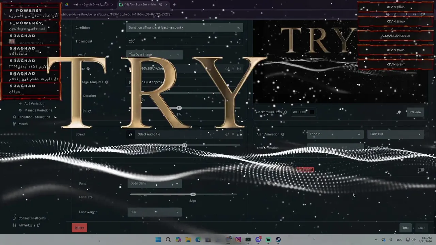436x245 pixels.
Task: Click the speaker icon left of Preview
Action: click(399, 112)
